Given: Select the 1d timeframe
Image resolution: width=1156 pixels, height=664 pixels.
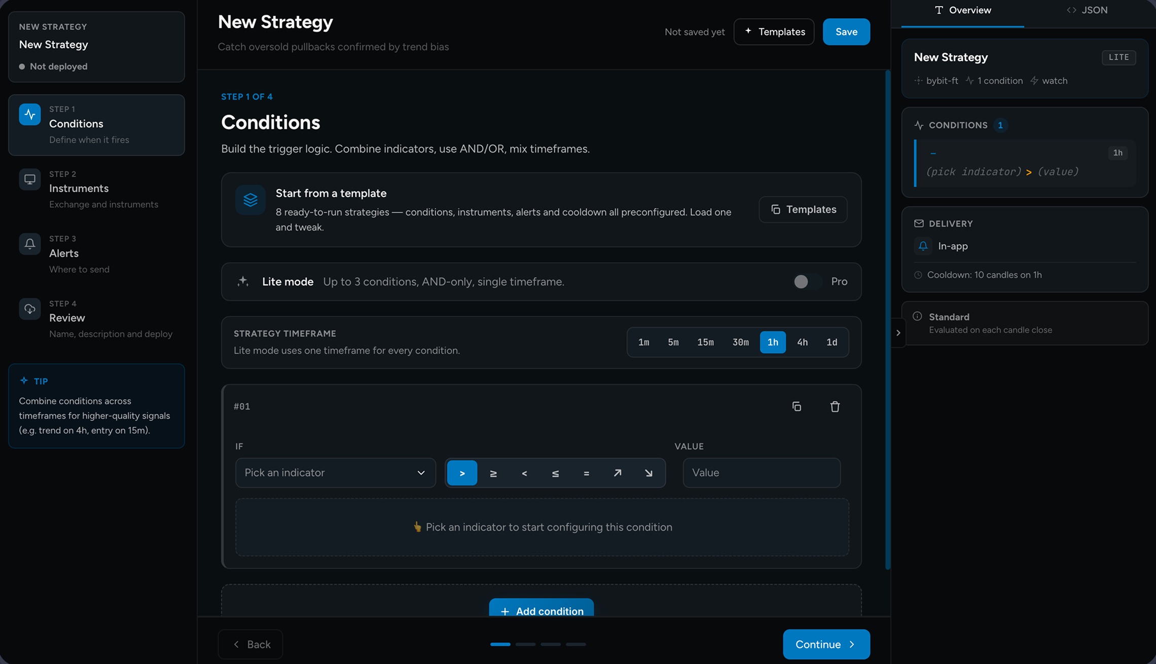Looking at the screenshot, I should click(832, 342).
